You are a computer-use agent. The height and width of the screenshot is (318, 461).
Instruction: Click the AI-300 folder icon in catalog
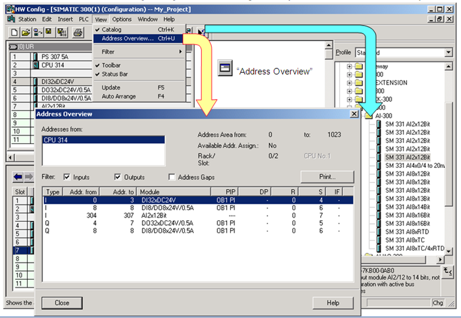tap(369, 116)
